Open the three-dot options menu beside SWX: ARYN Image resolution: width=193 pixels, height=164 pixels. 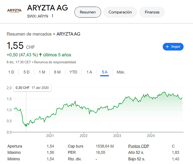(53, 16)
